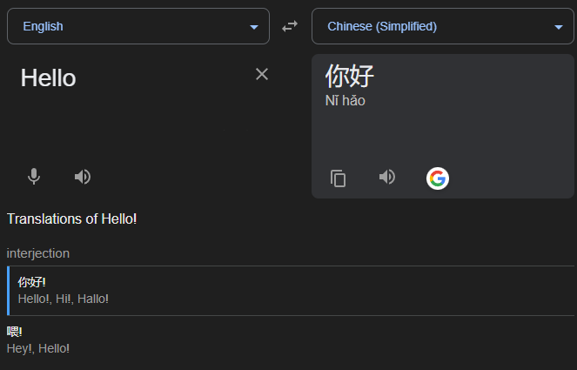Select the 你好 translated text output
577x370 pixels.
point(350,76)
